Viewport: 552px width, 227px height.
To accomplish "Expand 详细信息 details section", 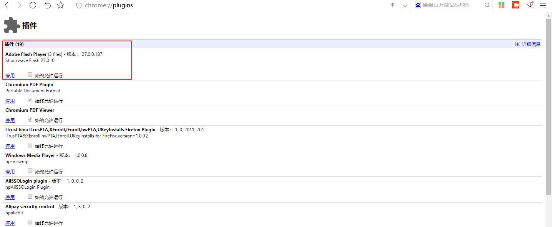I will (528, 44).
